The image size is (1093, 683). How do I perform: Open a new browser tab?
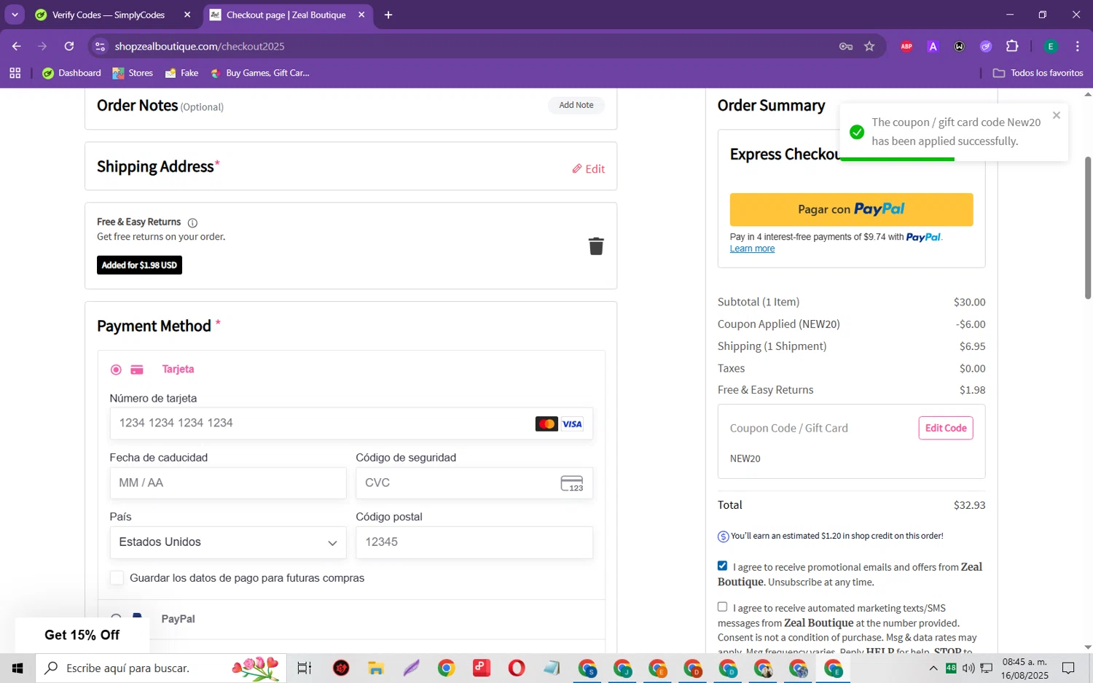[x=388, y=15]
